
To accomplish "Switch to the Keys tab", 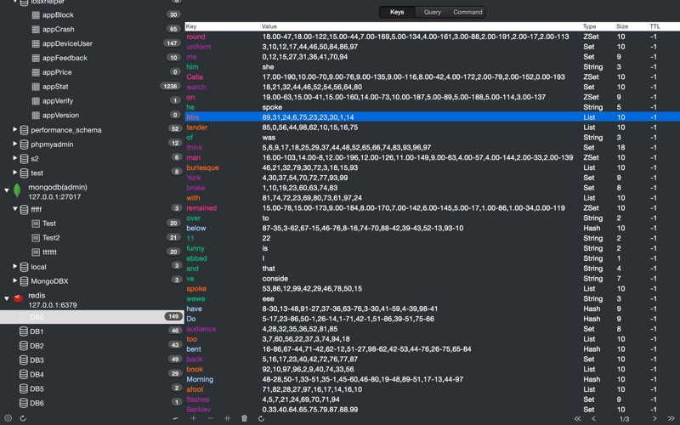I will [397, 12].
